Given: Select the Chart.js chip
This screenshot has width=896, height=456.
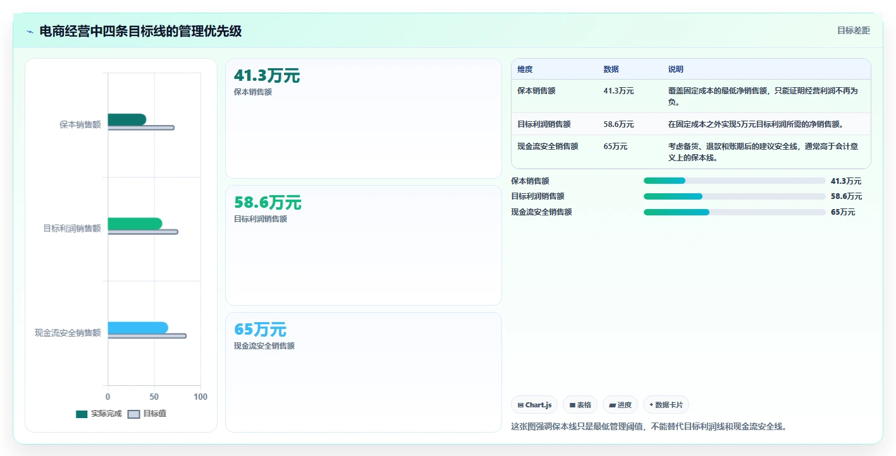Looking at the screenshot, I should 534,405.
